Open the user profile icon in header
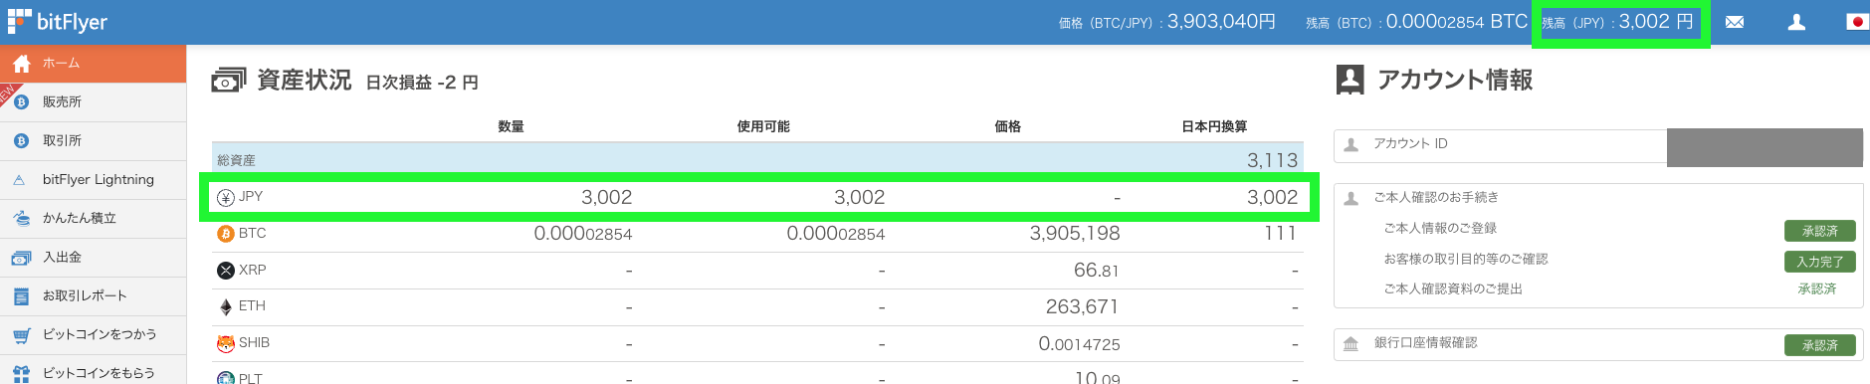This screenshot has height=384, width=1870. [x=1796, y=22]
